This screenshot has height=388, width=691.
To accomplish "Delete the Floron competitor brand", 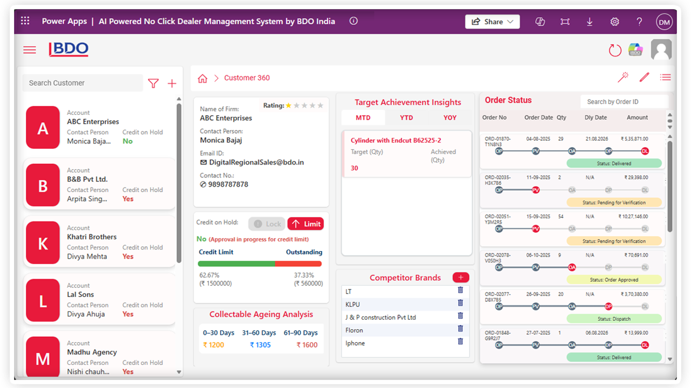I will coord(460,328).
